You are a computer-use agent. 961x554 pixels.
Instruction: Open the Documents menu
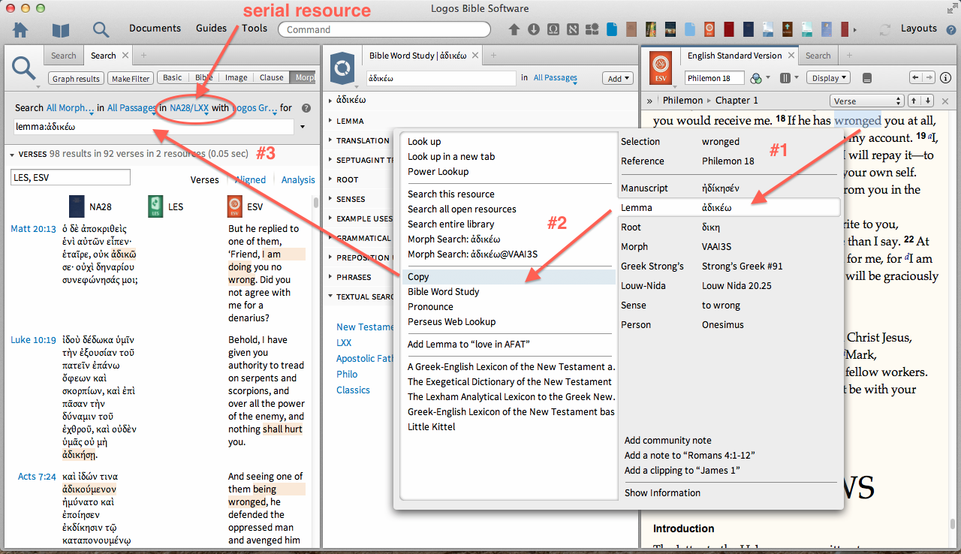[155, 29]
